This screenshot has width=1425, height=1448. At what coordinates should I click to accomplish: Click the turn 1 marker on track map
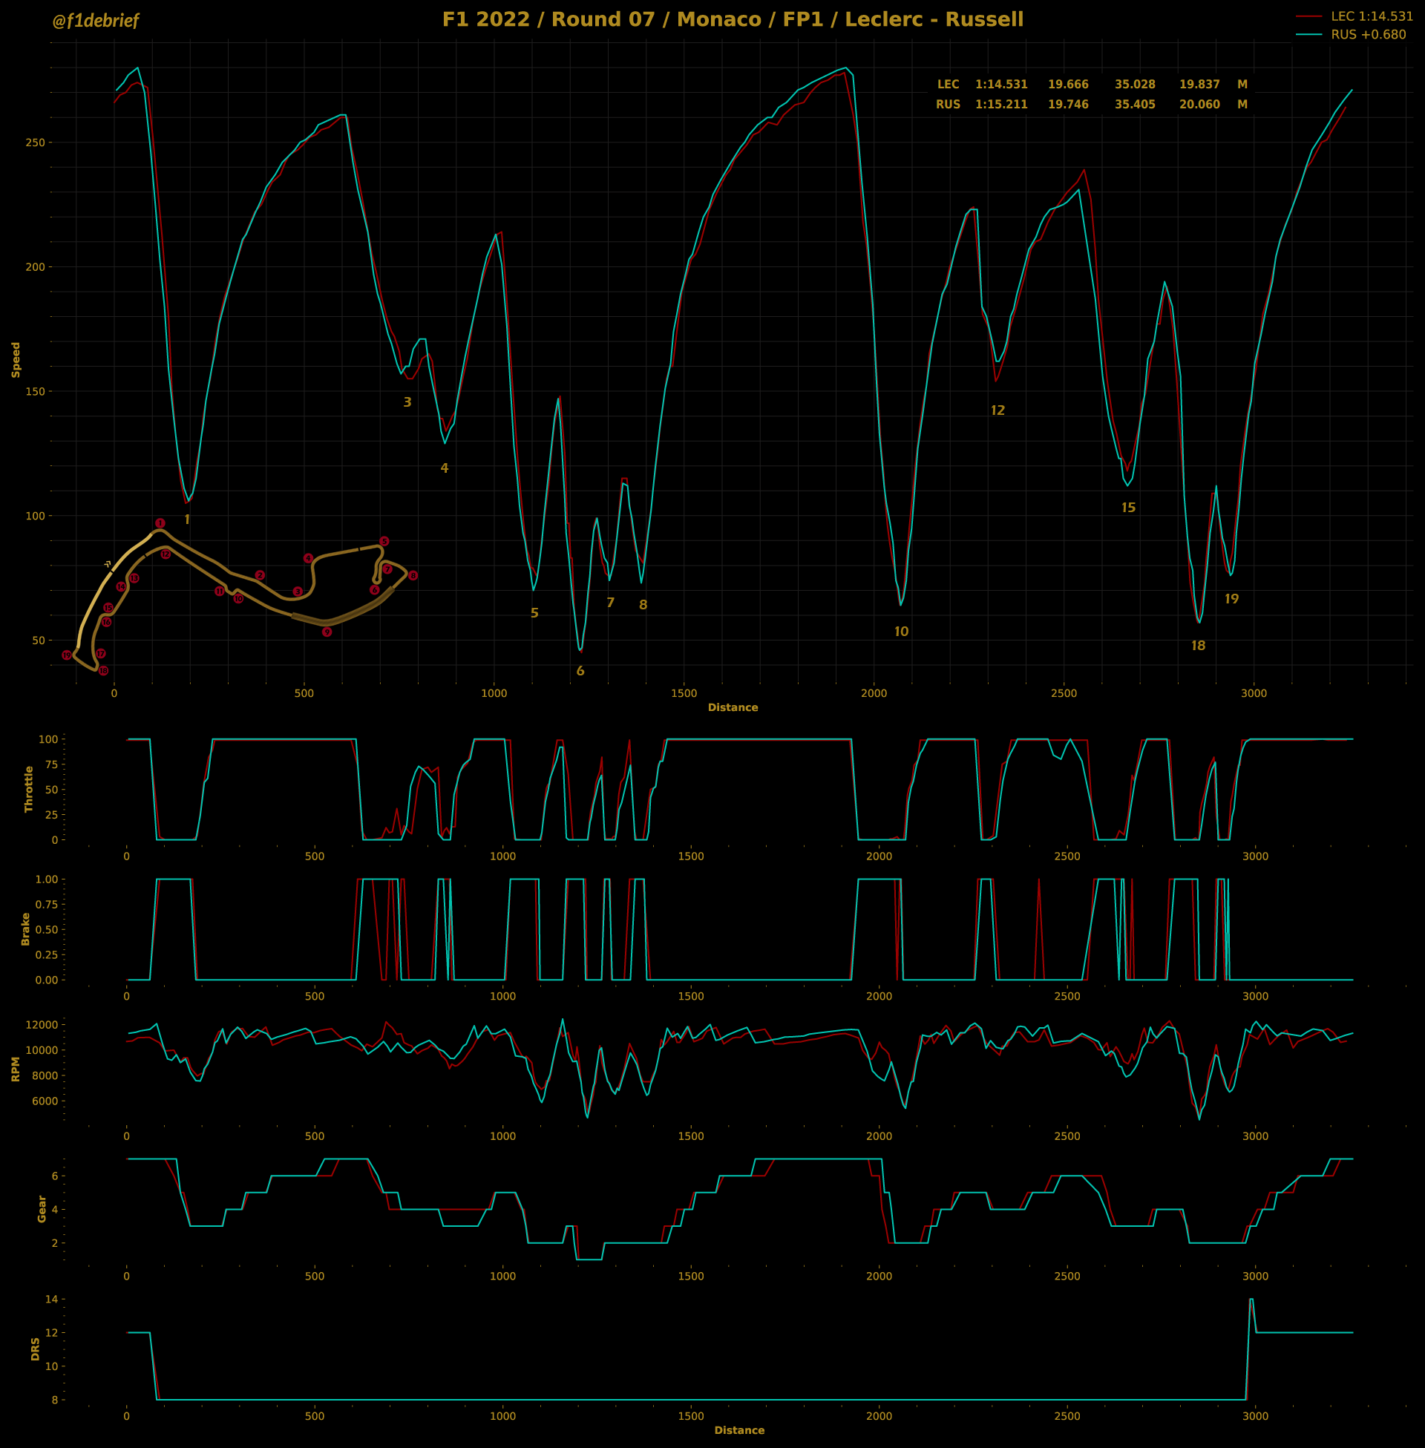pyautogui.click(x=160, y=523)
